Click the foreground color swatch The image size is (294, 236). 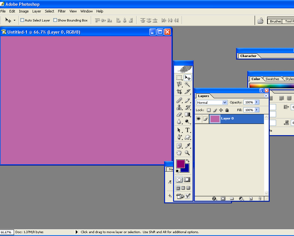pyautogui.click(x=180, y=164)
